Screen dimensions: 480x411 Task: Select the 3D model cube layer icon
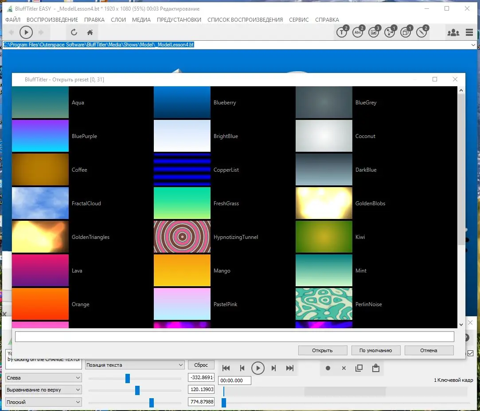click(406, 32)
